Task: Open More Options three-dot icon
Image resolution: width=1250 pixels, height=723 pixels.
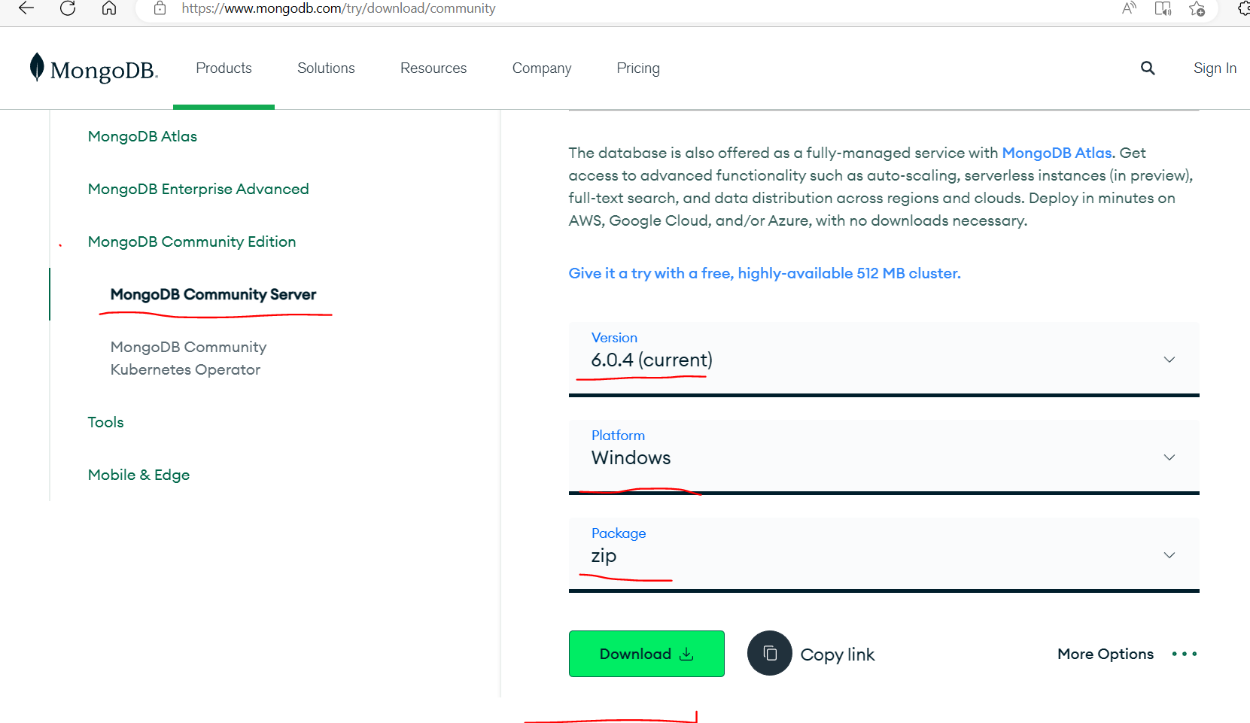Action: pos(1185,654)
